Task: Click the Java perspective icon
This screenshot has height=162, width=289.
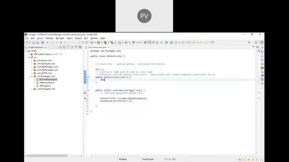Action: pyautogui.click(x=261, y=42)
